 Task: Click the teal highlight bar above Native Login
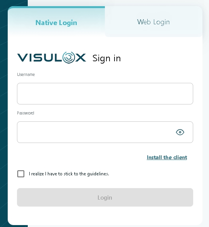(56, 7)
